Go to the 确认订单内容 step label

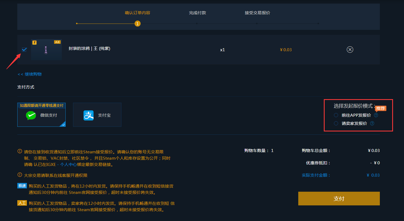click(137, 13)
